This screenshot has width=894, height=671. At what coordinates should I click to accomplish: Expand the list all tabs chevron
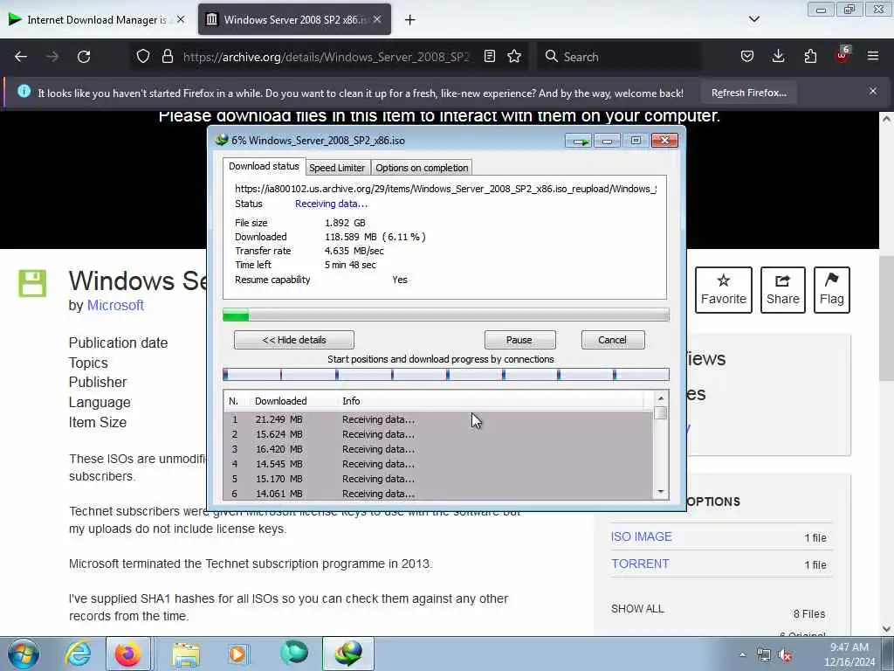pos(753,19)
